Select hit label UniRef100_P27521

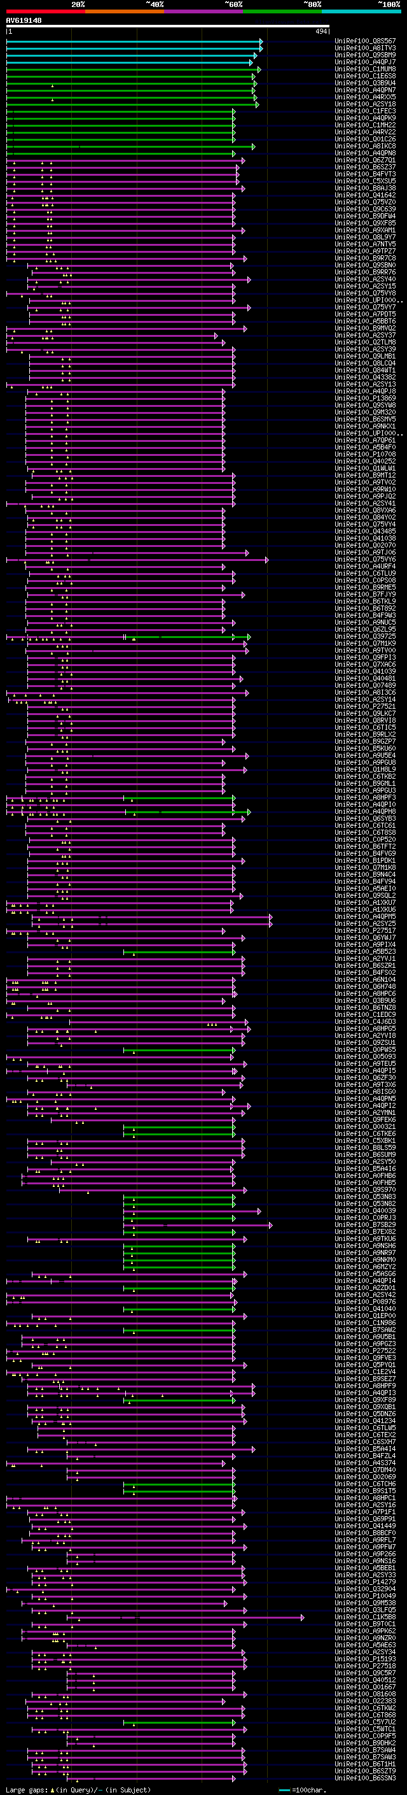tap(365, 707)
